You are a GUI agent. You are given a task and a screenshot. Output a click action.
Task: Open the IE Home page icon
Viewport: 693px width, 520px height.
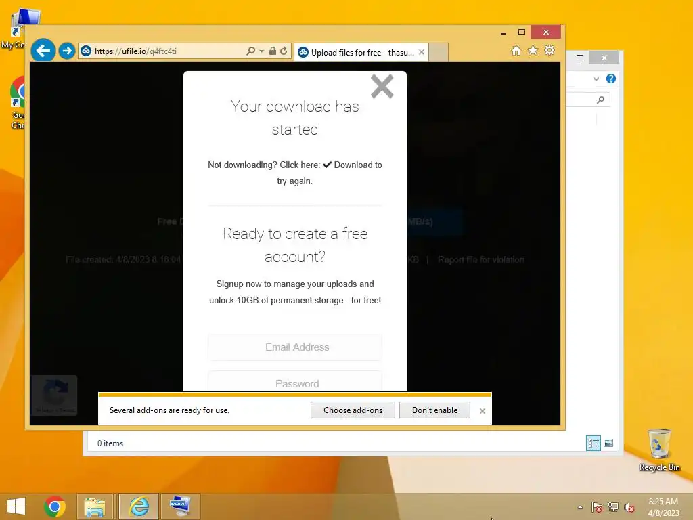[x=516, y=50]
